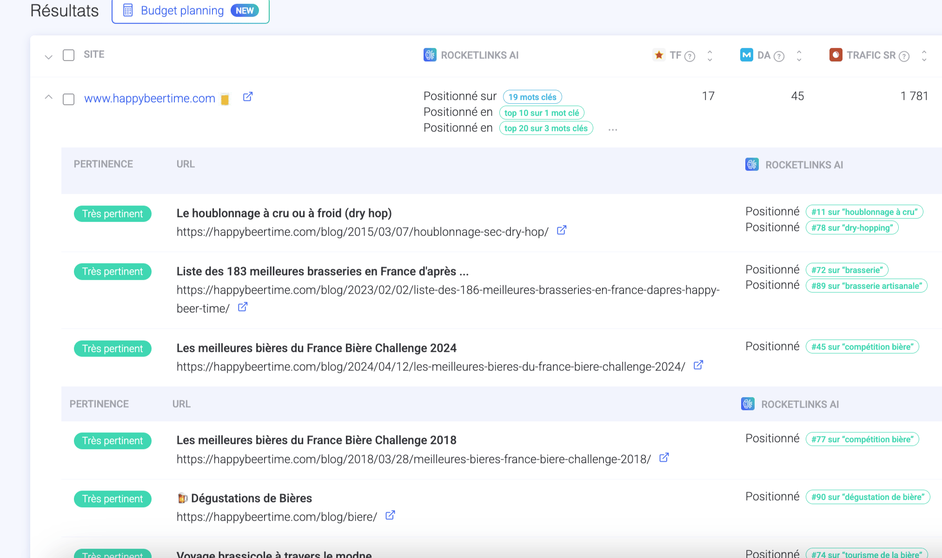
Task: Click the 19 mots clés tag
Action: (x=532, y=97)
